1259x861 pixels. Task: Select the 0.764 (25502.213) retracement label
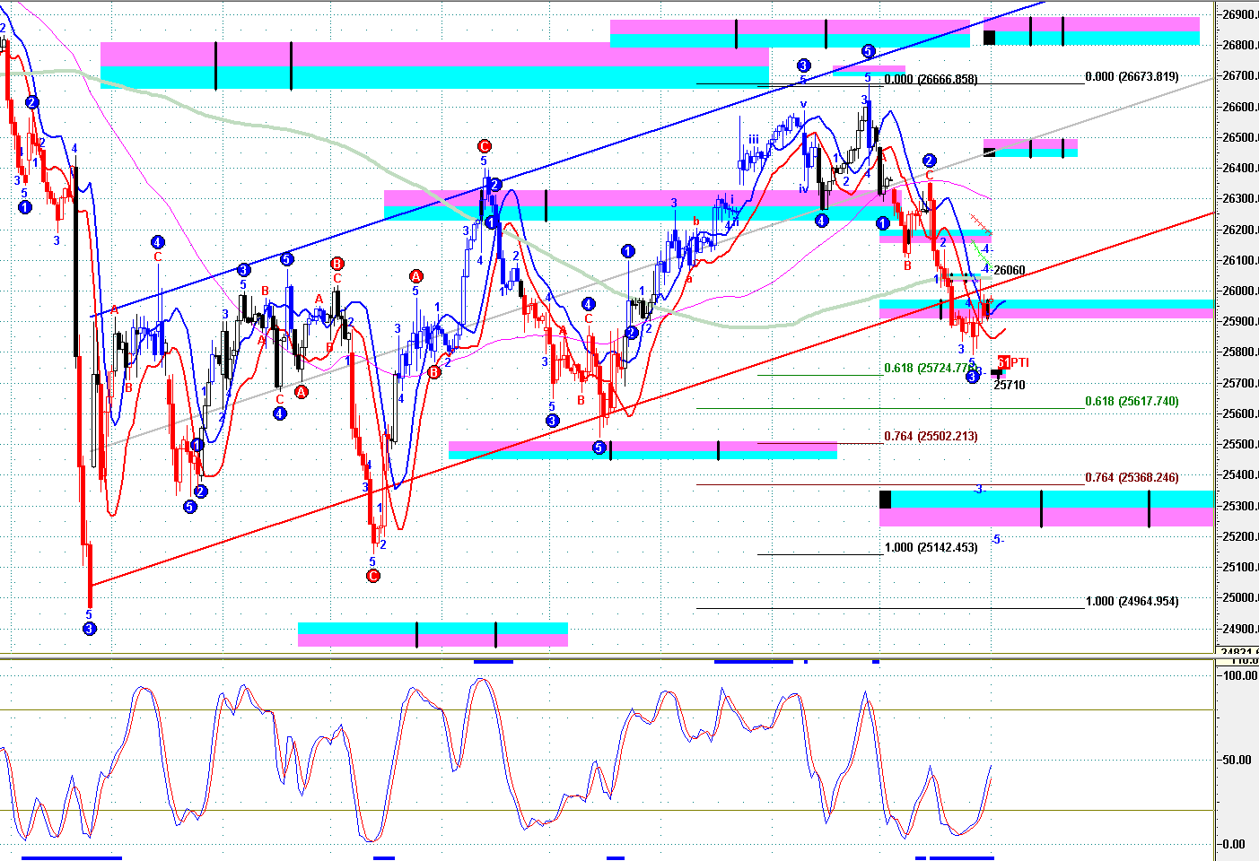931,436
